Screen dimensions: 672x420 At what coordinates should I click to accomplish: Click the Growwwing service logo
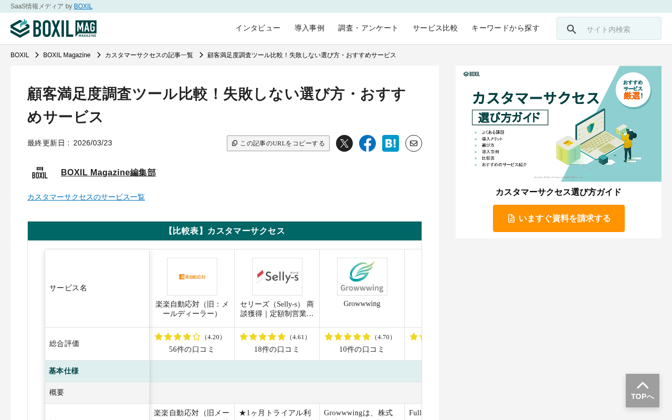pyautogui.click(x=362, y=277)
